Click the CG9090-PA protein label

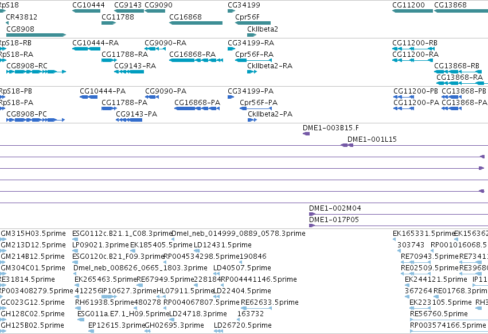(x=166, y=91)
